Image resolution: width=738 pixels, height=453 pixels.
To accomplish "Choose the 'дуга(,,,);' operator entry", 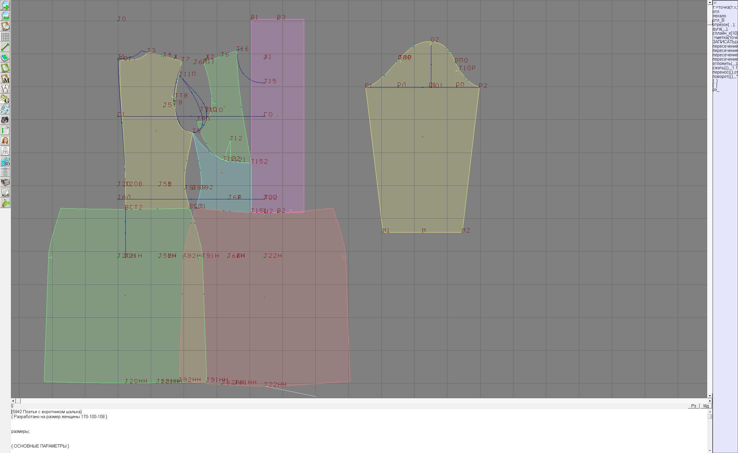I will tap(720, 29).
